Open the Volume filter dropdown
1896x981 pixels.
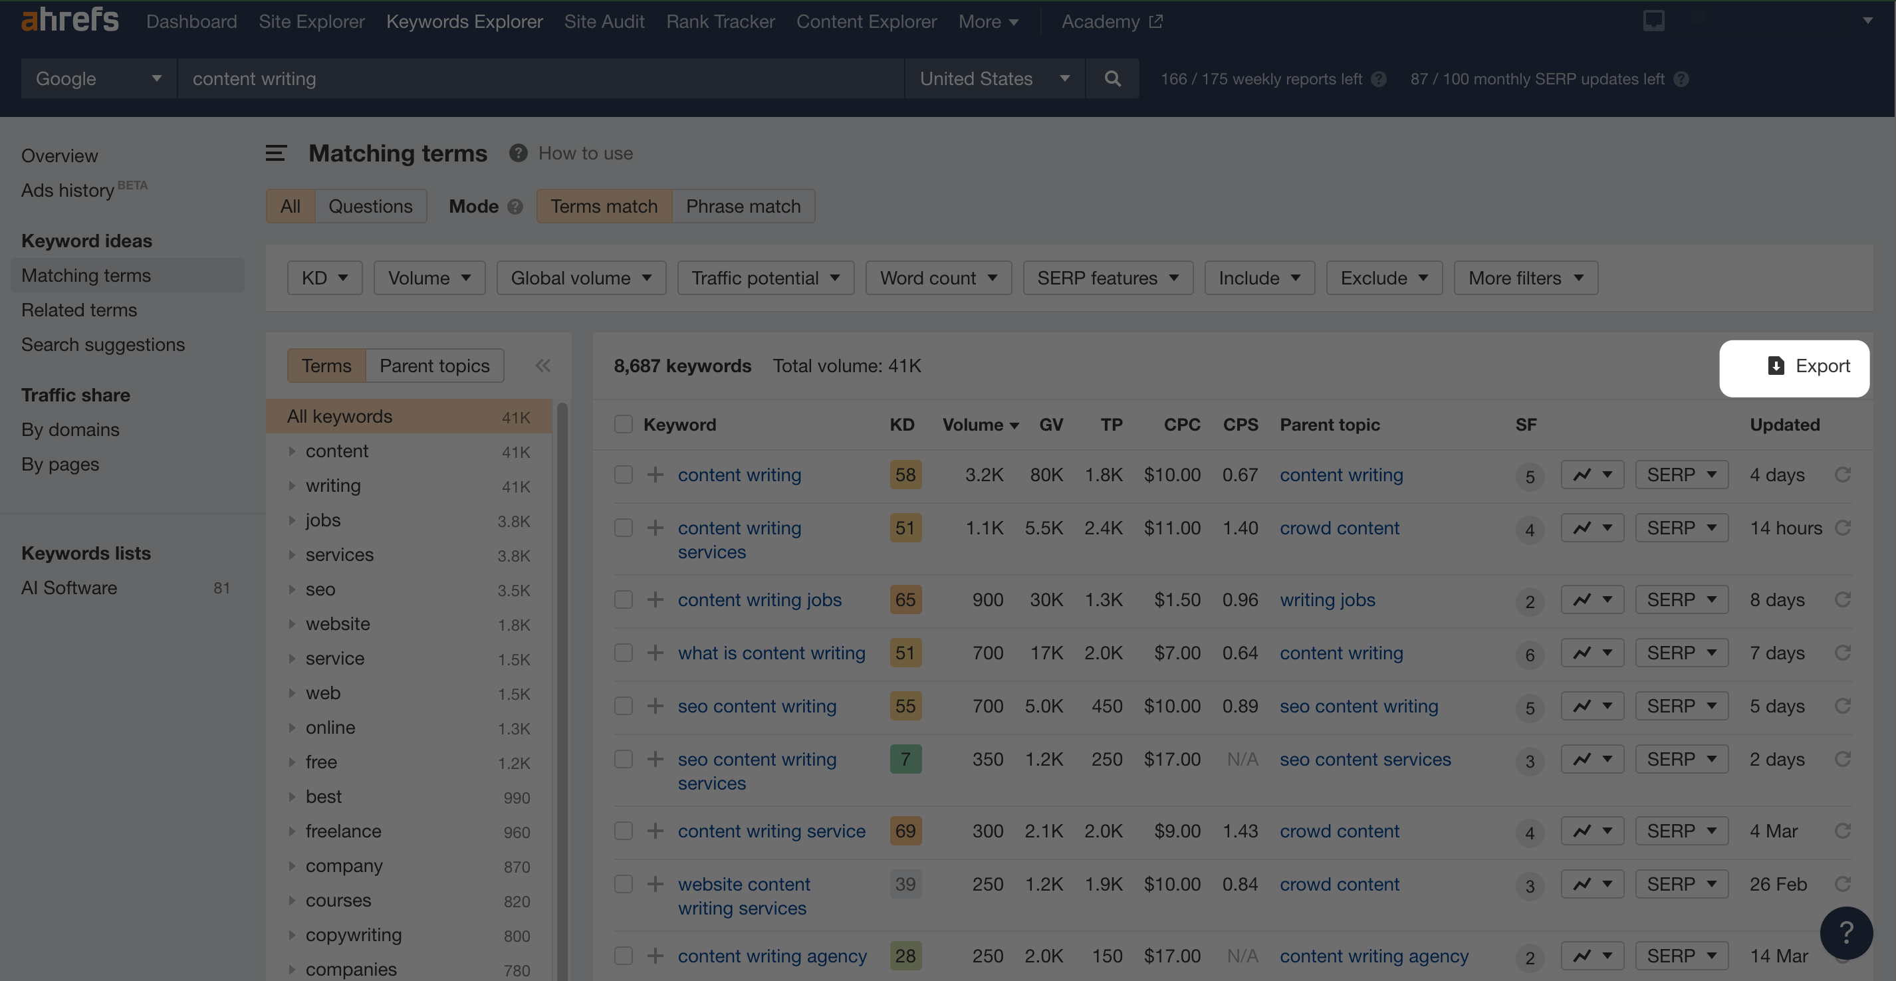click(x=429, y=278)
